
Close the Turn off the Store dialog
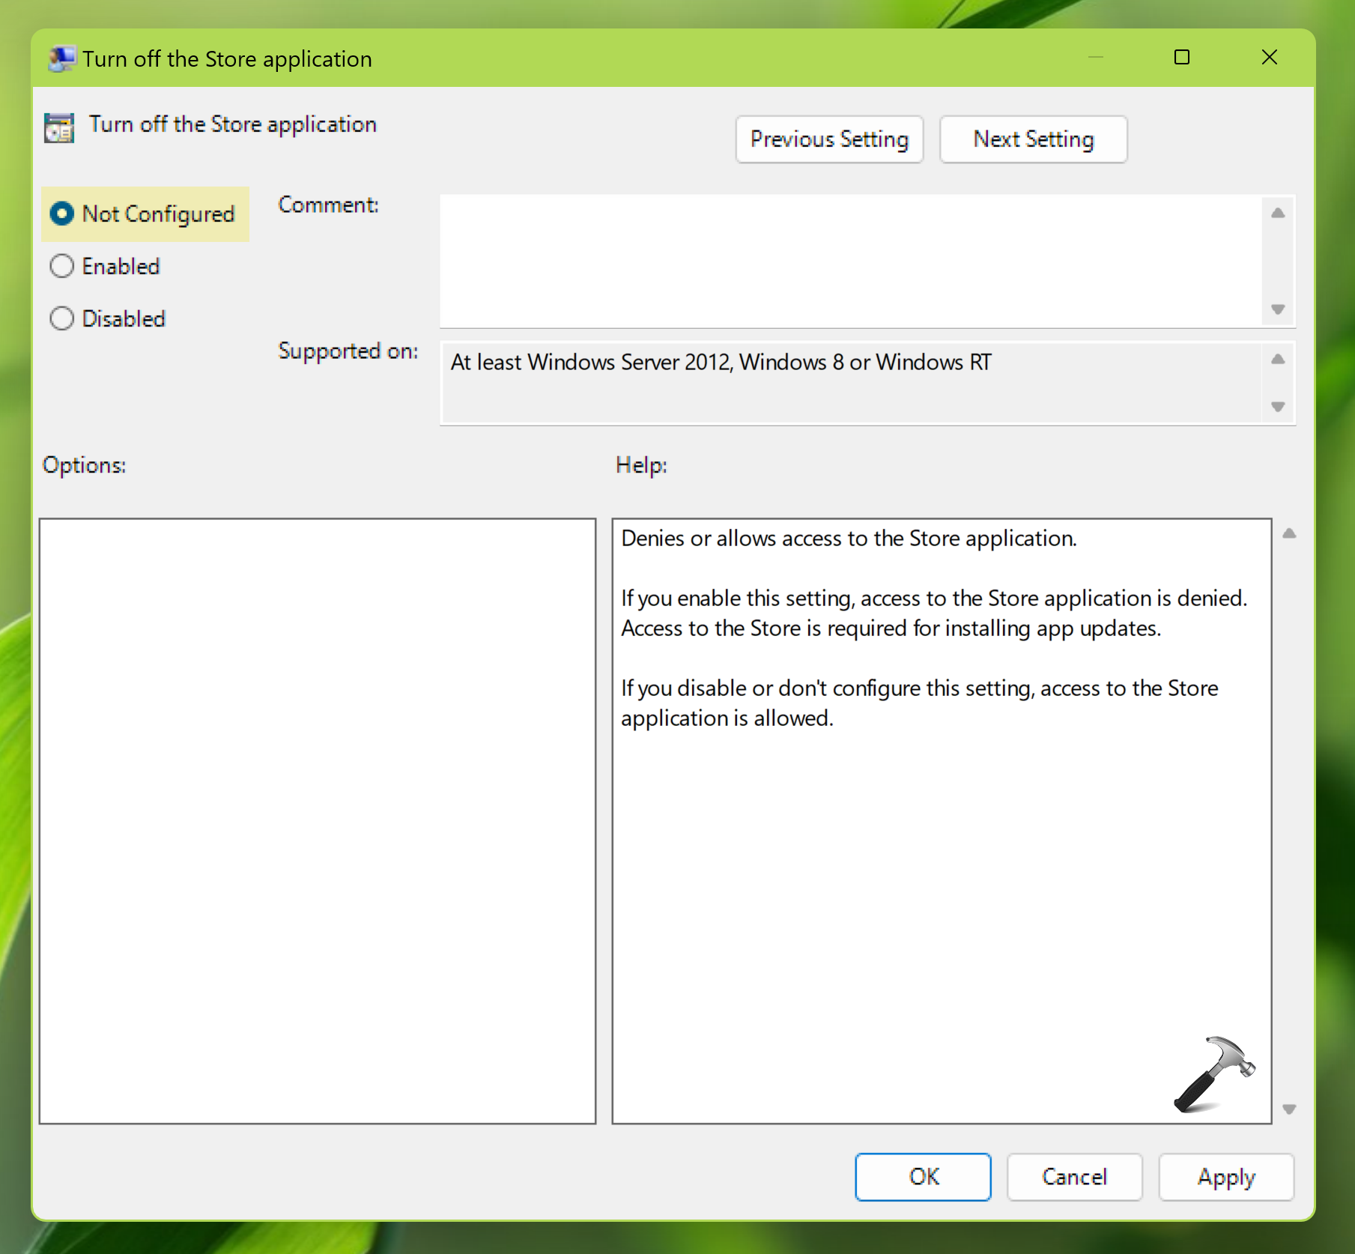coord(1269,58)
